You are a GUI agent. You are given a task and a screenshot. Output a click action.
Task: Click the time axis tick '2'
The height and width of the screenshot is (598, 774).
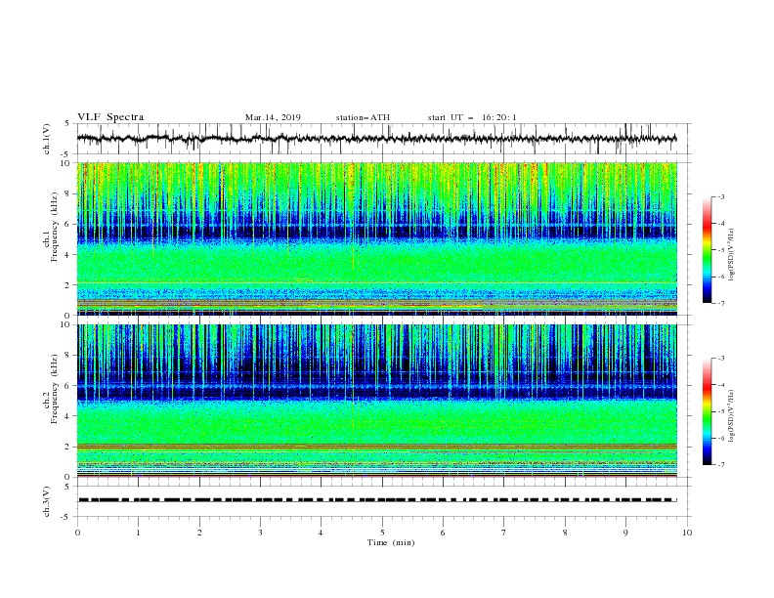199,533
